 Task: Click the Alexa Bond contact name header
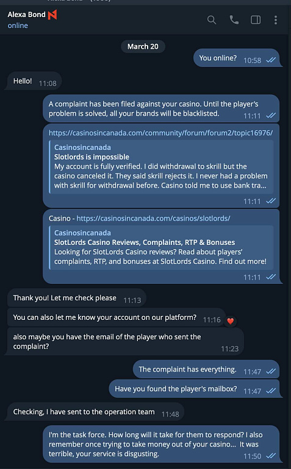pyautogui.click(x=26, y=15)
